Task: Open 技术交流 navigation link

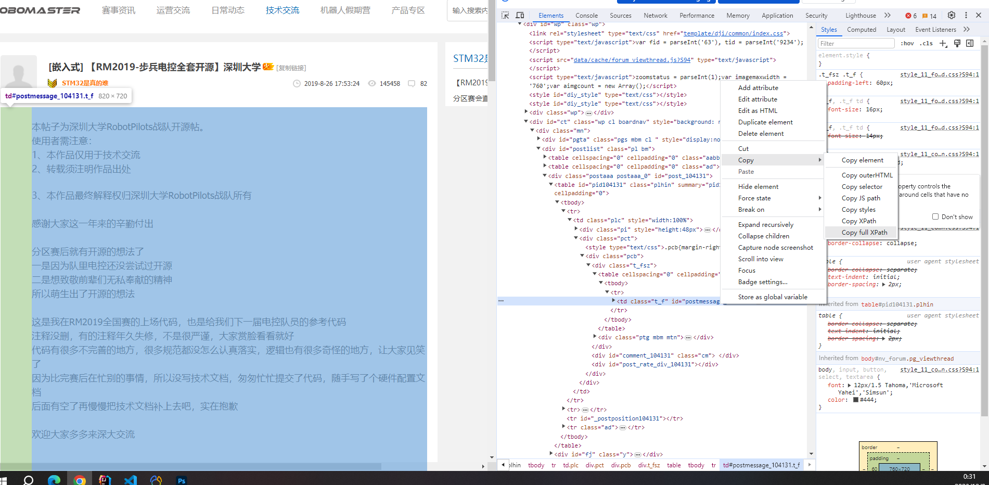Action: (x=282, y=10)
